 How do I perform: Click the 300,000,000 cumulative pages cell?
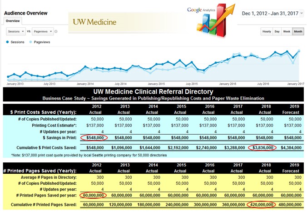205,205
